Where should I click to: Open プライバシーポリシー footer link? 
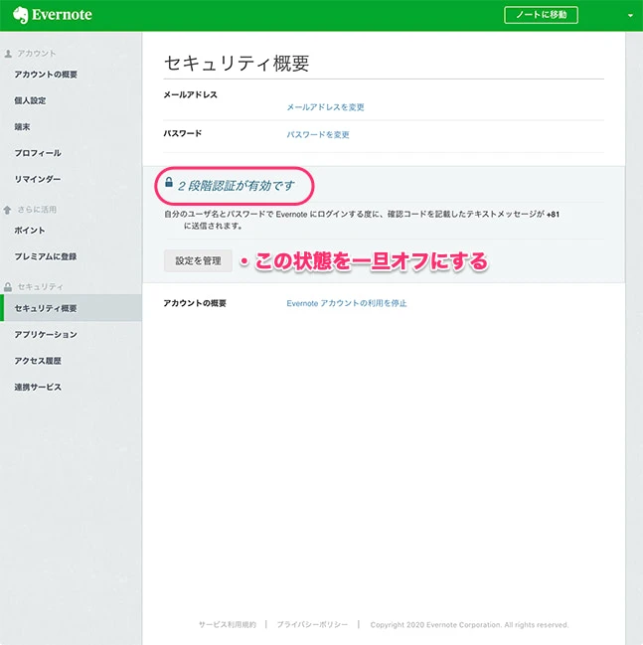312,625
